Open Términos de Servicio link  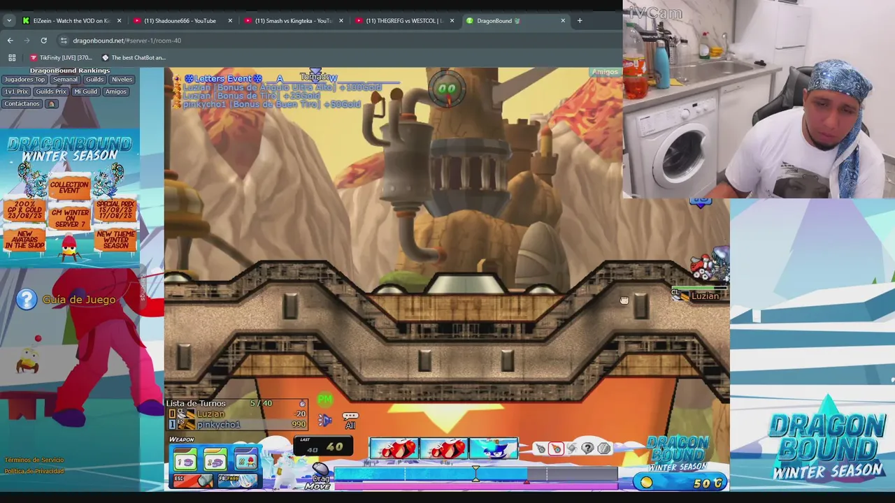[x=34, y=460]
